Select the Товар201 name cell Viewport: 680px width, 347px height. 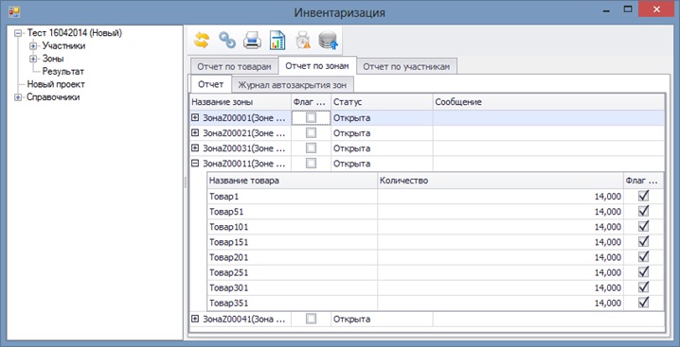coord(293,257)
